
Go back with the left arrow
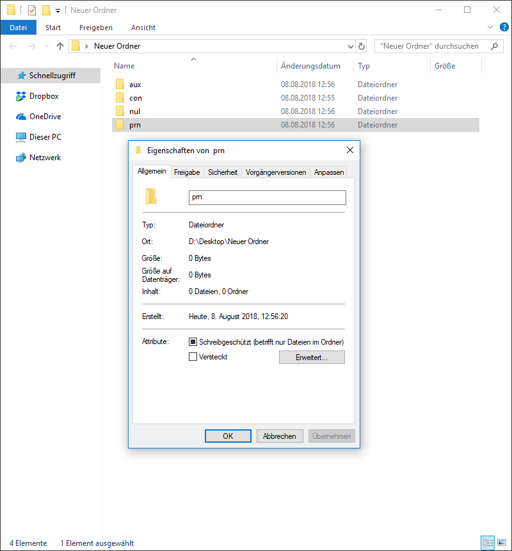[13, 46]
